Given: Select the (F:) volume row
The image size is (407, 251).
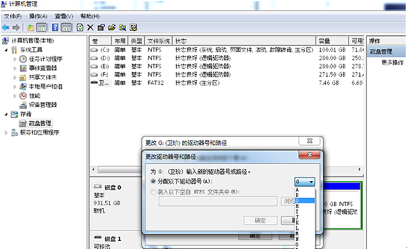Looking at the screenshot, I should pos(226,75).
